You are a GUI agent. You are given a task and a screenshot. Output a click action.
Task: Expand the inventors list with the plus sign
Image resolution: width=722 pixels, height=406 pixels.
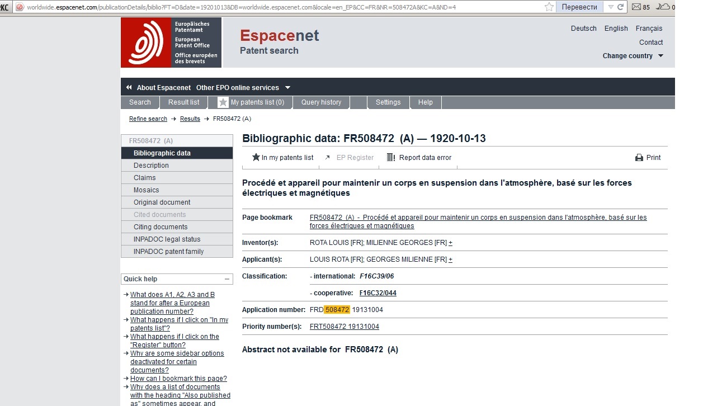pyautogui.click(x=451, y=243)
